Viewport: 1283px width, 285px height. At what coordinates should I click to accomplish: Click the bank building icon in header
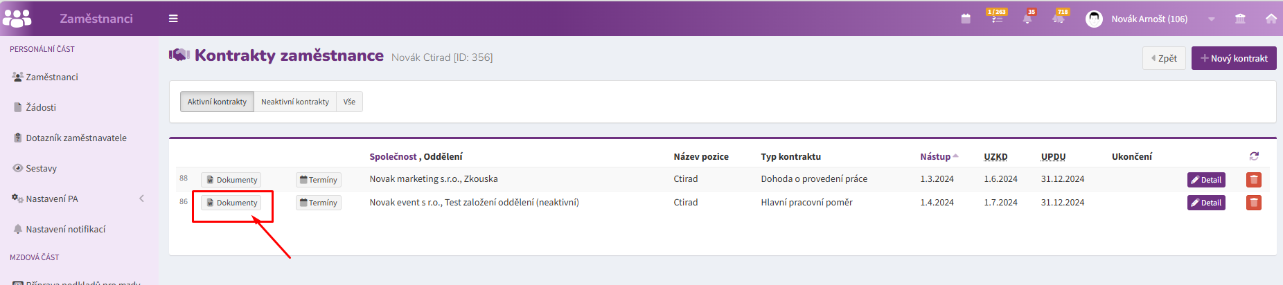(x=1240, y=19)
